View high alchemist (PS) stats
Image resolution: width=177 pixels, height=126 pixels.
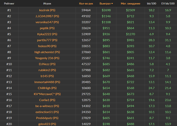[x=47, y=52]
